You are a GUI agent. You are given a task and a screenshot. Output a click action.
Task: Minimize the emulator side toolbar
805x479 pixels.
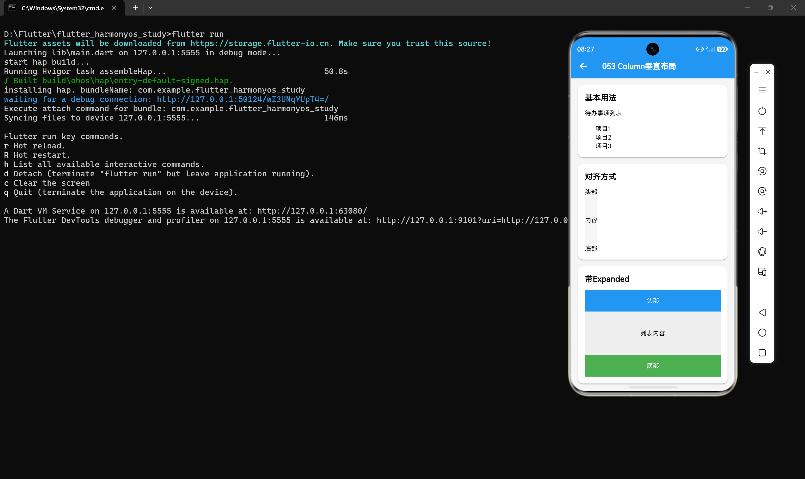click(756, 72)
